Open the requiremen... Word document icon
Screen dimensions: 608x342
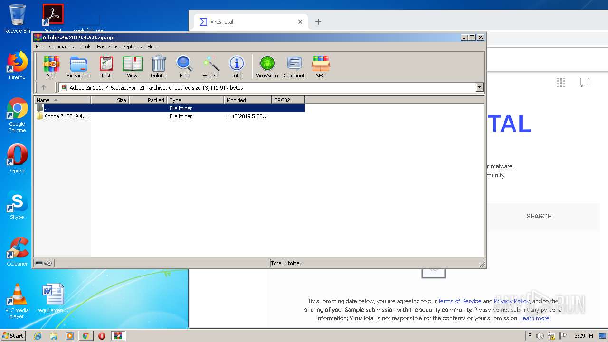coord(53,298)
